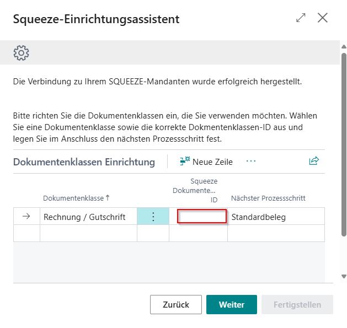The image size is (347, 328).
Task: Close the Squeeze setup assistant
Action: click(x=323, y=18)
